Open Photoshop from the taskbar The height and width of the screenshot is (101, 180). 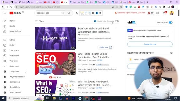[60, 98]
